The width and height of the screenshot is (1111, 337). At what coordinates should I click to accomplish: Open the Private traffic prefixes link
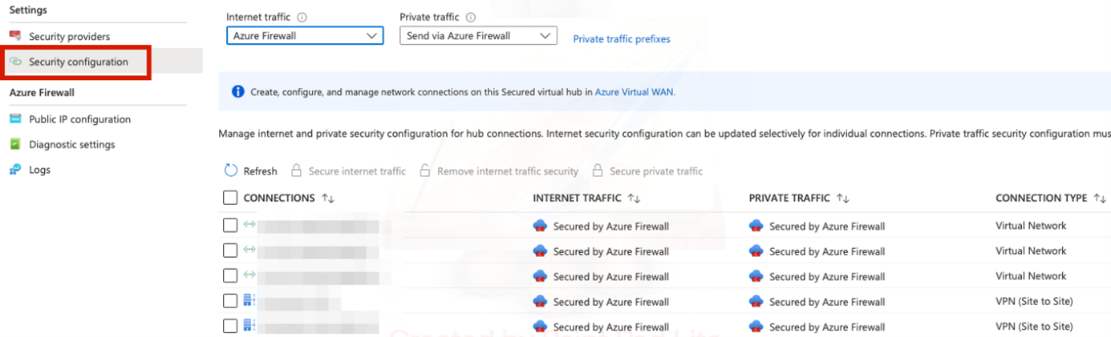[621, 39]
